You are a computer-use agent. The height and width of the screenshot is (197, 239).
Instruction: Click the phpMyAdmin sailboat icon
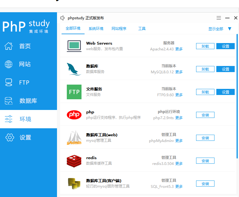(x=74, y=138)
